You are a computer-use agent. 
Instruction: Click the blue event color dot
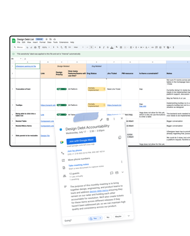click(x=61, y=130)
